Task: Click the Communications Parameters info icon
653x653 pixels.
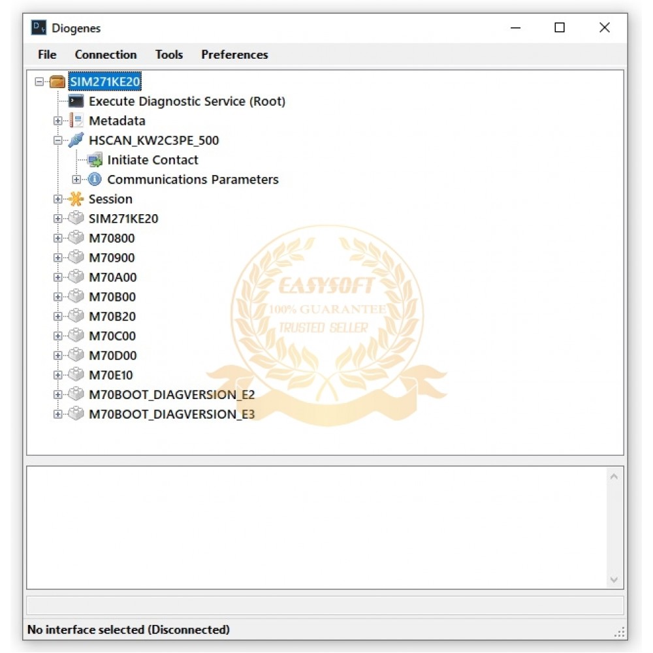Action: coord(95,180)
